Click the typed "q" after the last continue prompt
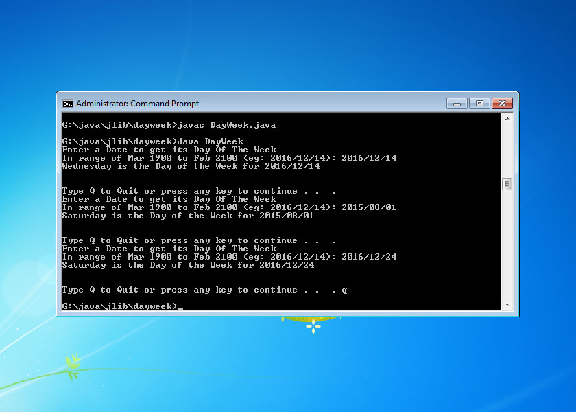 pyautogui.click(x=344, y=290)
